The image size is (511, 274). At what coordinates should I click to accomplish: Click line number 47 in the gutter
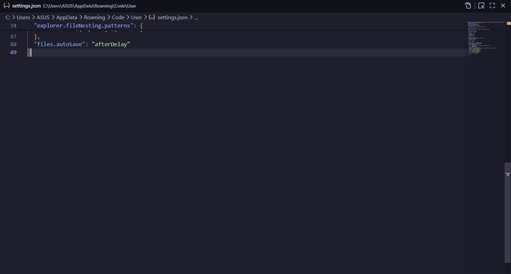(x=14, y=36)
